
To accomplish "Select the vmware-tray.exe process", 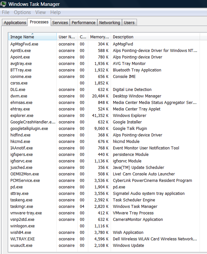I will point(104,213).
